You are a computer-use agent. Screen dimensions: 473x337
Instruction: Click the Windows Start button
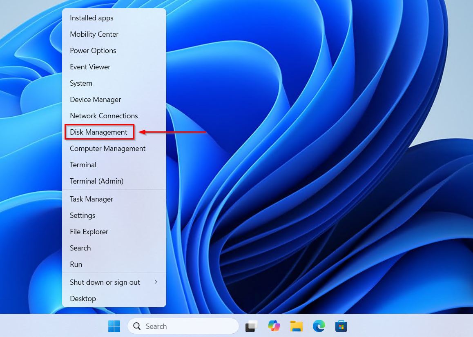click(x=114, y=326)
